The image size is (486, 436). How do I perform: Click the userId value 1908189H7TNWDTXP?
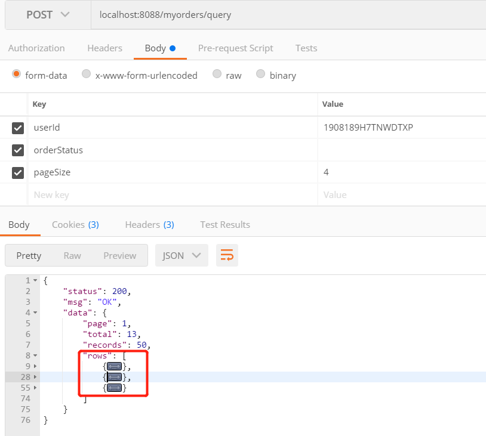368,128
